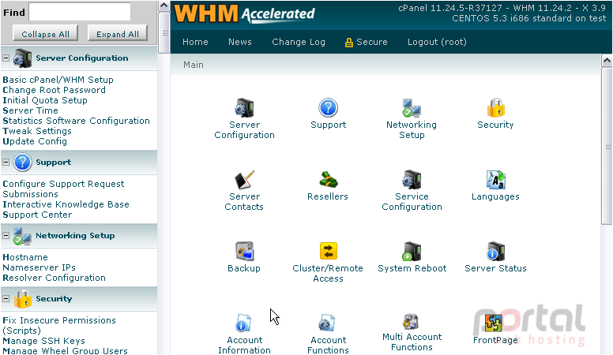Click the sidebar scrollbar thumb
Viewport: 613px width, 355px height.
164,33
